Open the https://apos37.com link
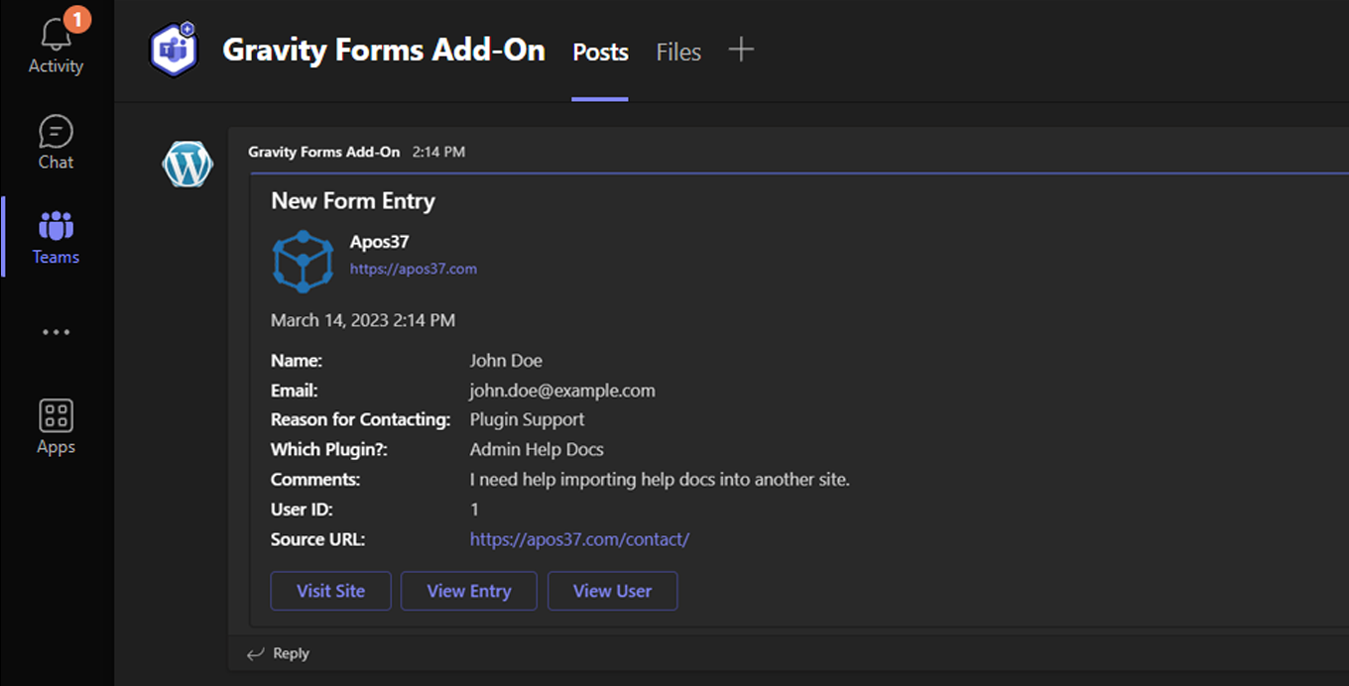The width and height of the screenshot is (1349, 686). 414,269
